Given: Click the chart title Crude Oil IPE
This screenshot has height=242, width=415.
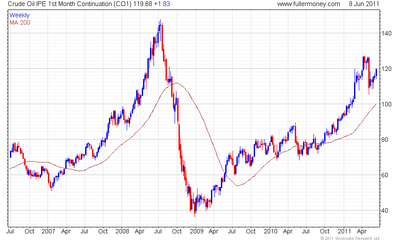Looking at the screenshot, I should click(70, 4).
